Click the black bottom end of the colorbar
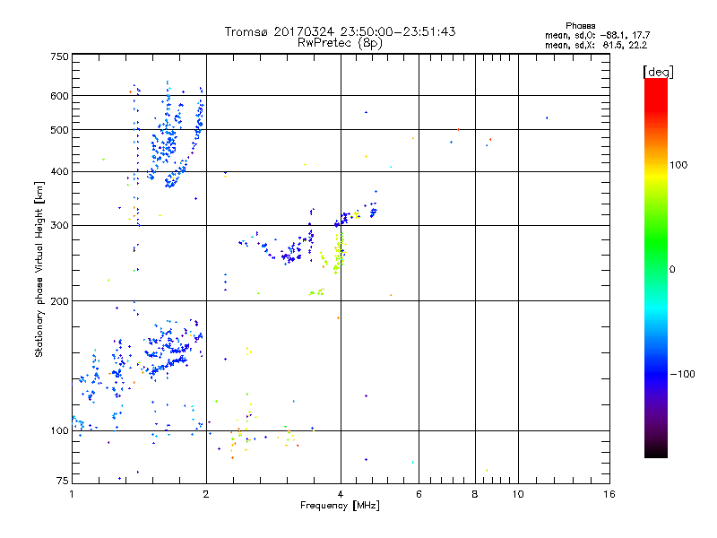The width and height of the screenshot is (717, 538). [656, 452]
